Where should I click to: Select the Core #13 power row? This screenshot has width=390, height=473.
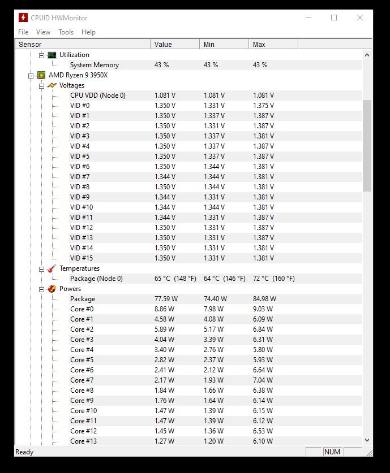pyautogui.click(x=216, y=441)
